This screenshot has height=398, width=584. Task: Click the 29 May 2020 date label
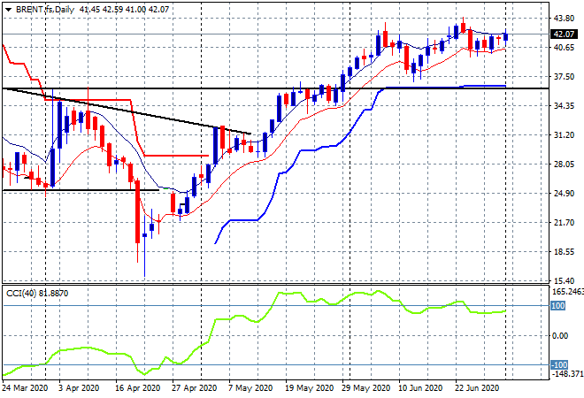click(365, 388)
